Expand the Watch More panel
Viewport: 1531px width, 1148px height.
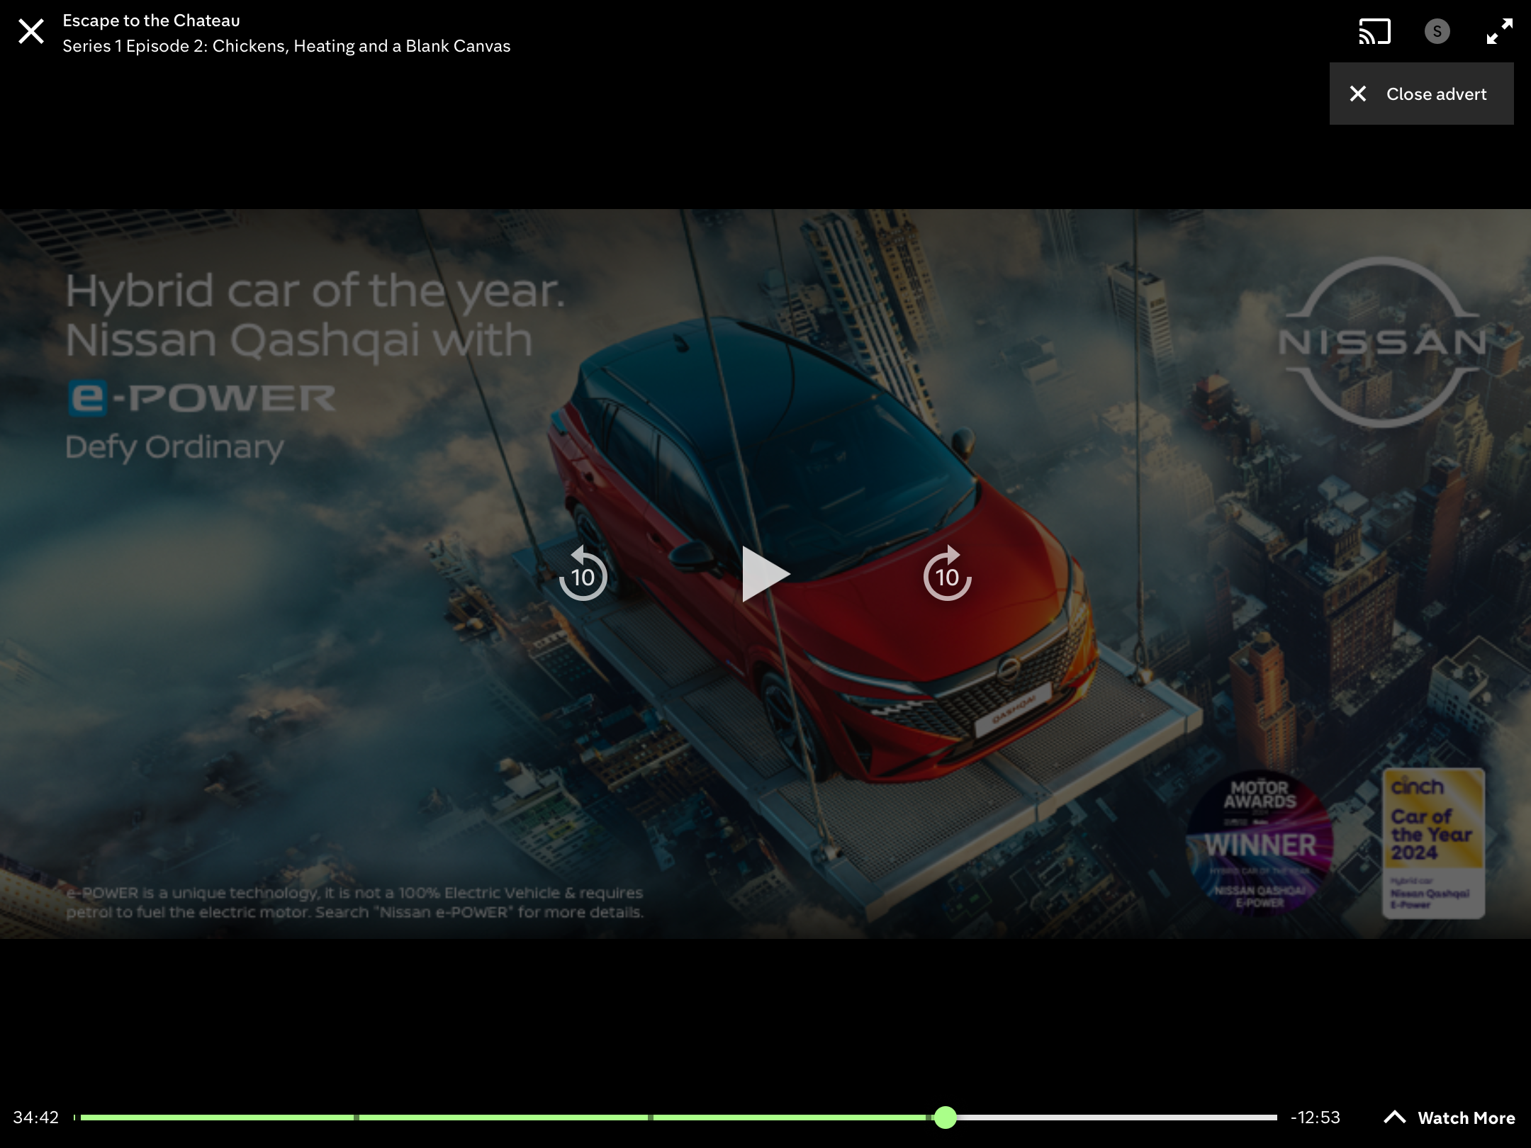[x=1449, y=1118]
